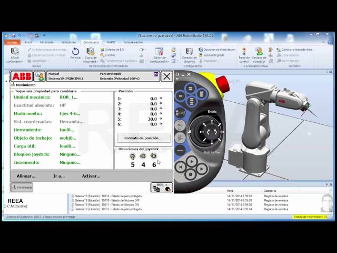The height and width of the screenshot is (253, 337).
Task: Click joystick down-left diagonal arrow
Action: pyautogui.click(x=204, y=140)
